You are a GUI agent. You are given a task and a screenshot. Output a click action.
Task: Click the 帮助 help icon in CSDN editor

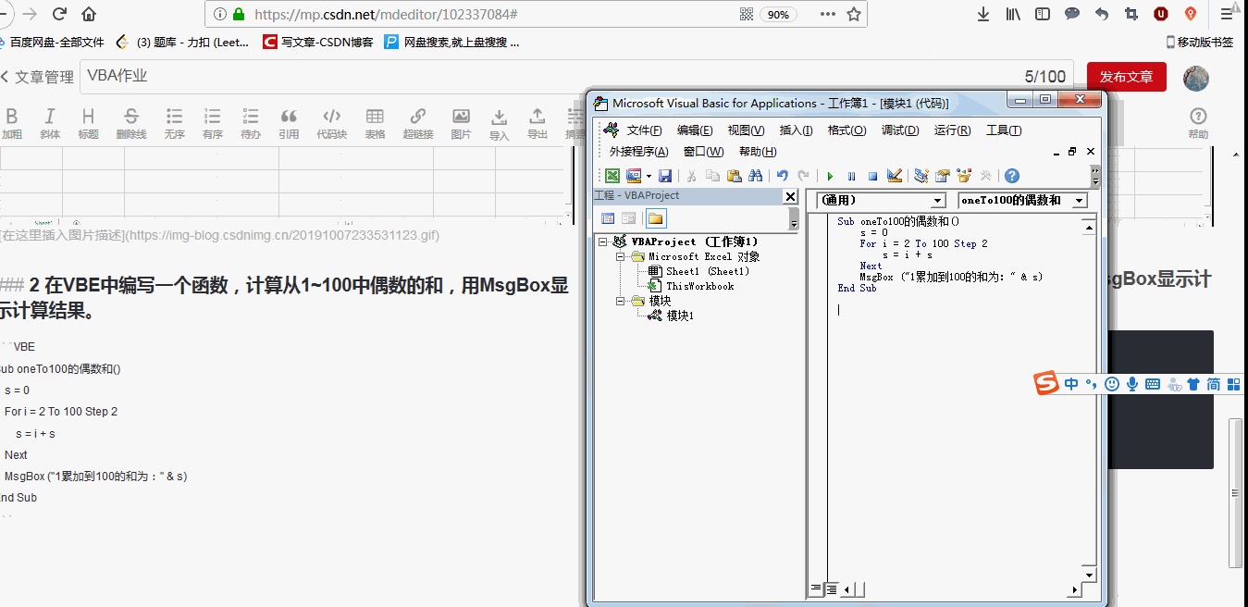pyautogui.click(x=1198, y=123)
